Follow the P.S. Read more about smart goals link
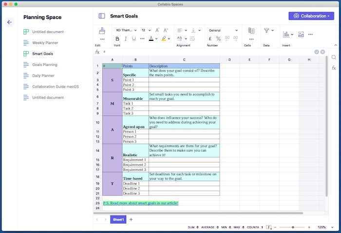The width and height of the screenshot is (341, 233). point(140,203)
